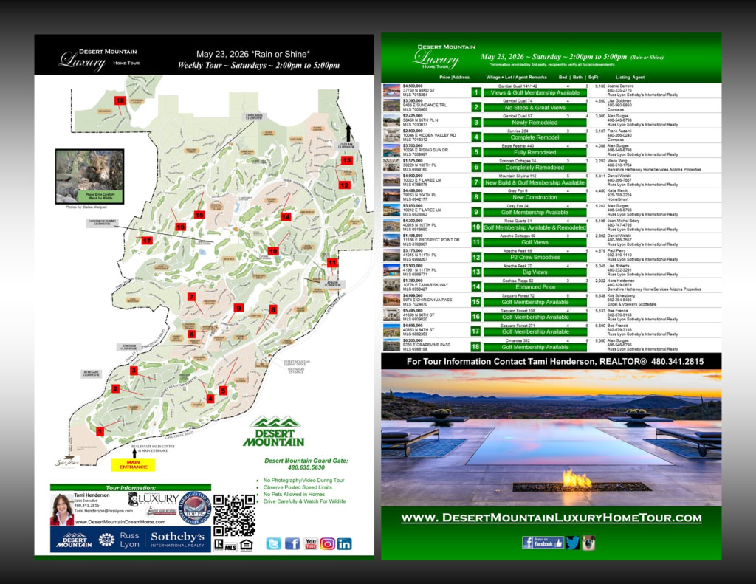Click the Golf Views banner
Image resolution: width=756 pixels, height=584 pixels.
(x=535, y=242)
